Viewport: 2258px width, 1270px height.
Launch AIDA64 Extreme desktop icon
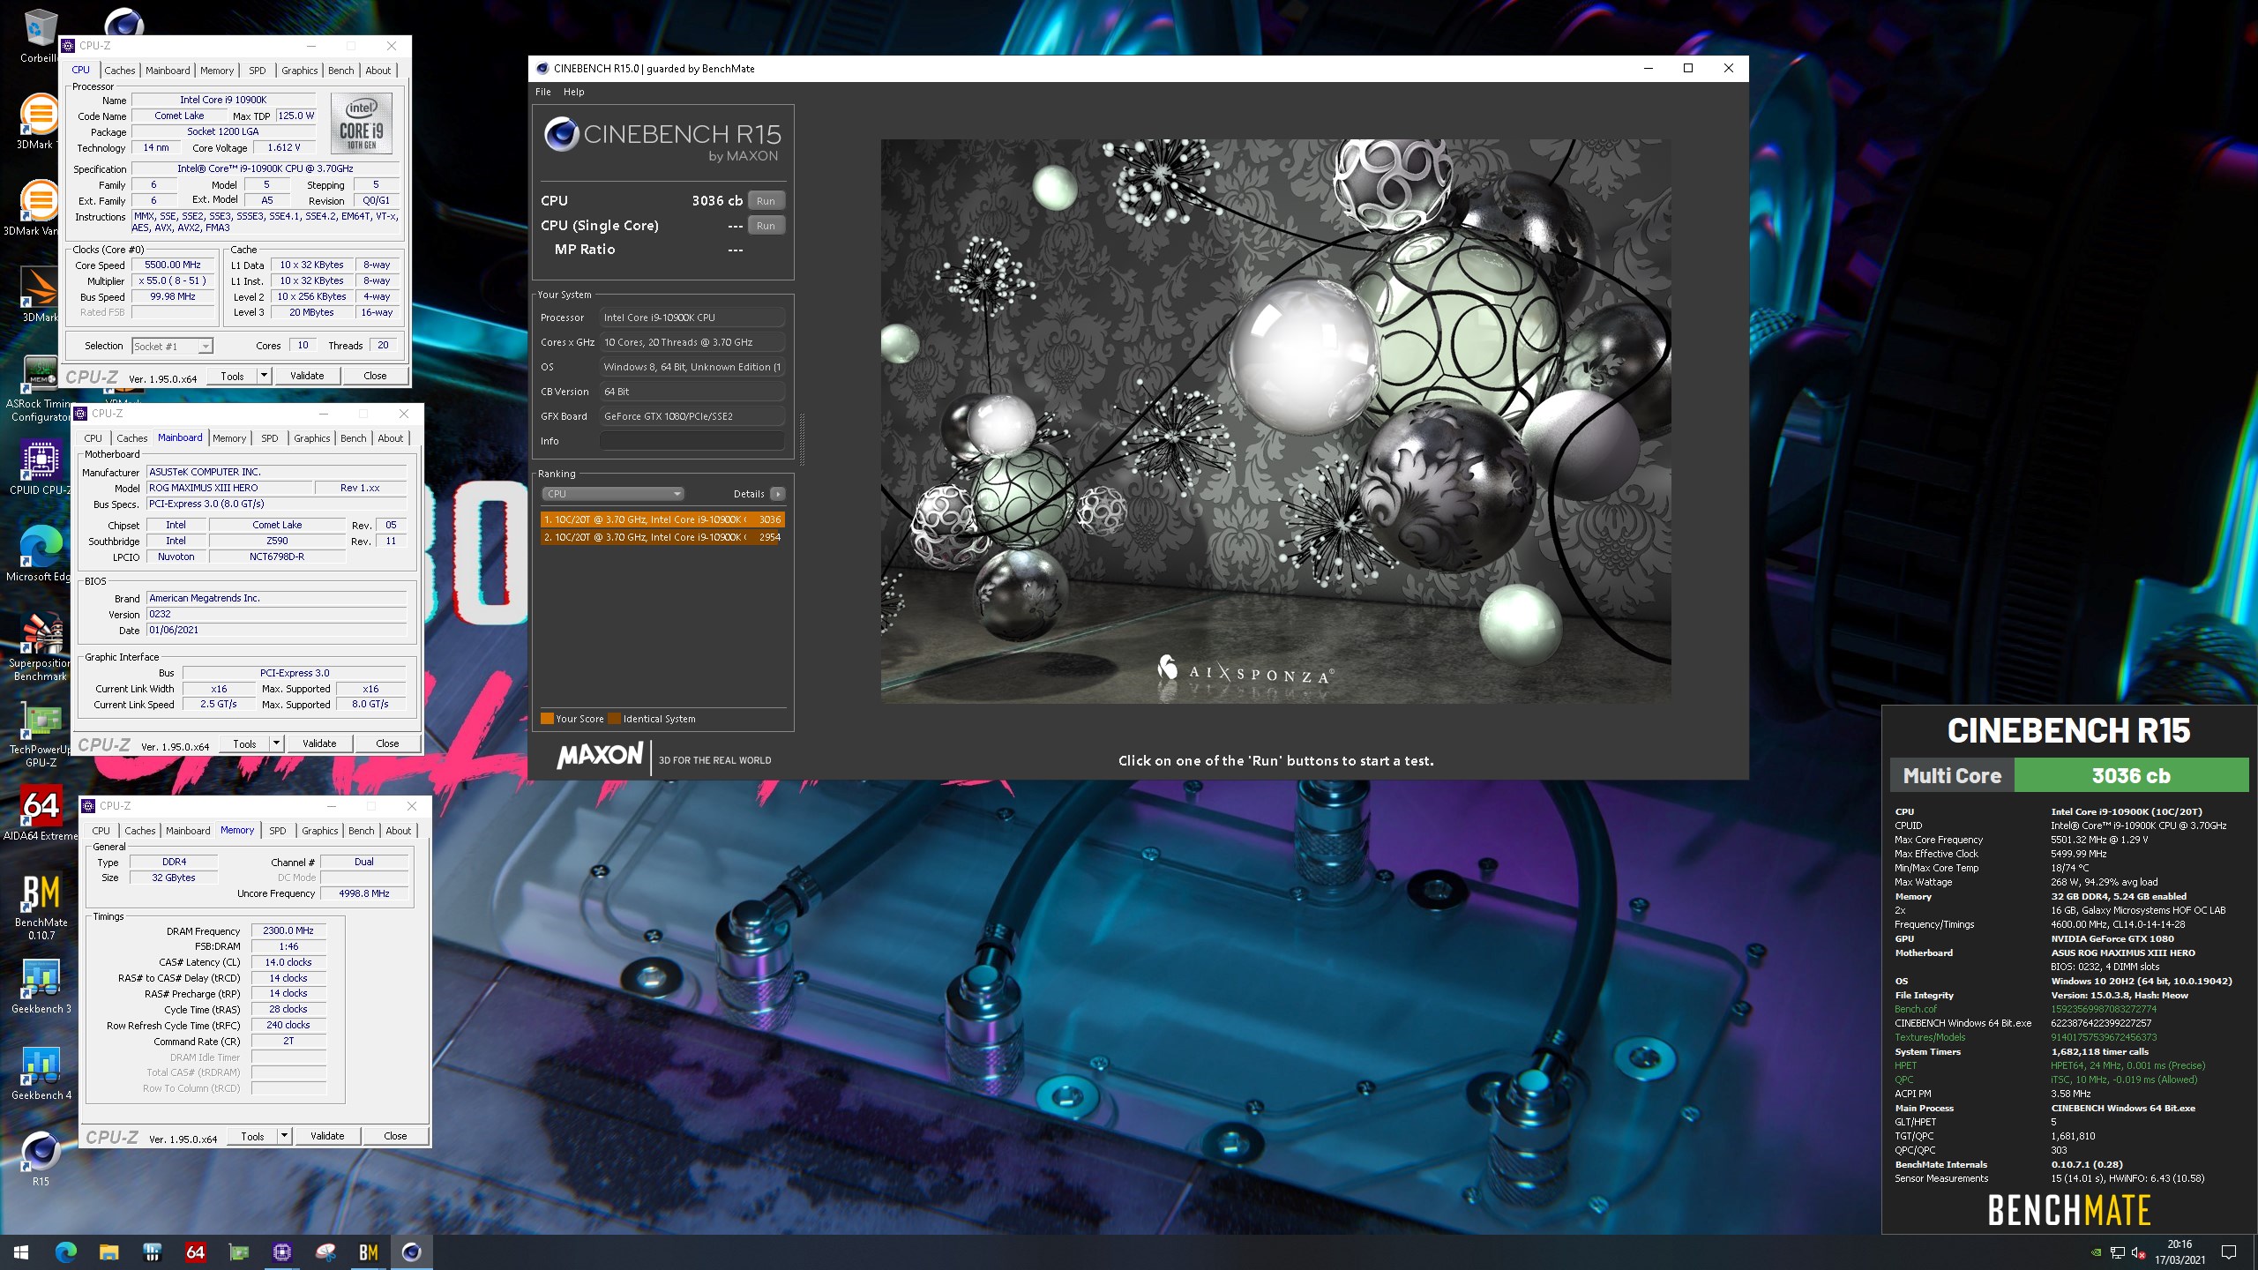[x=40, y=812]
